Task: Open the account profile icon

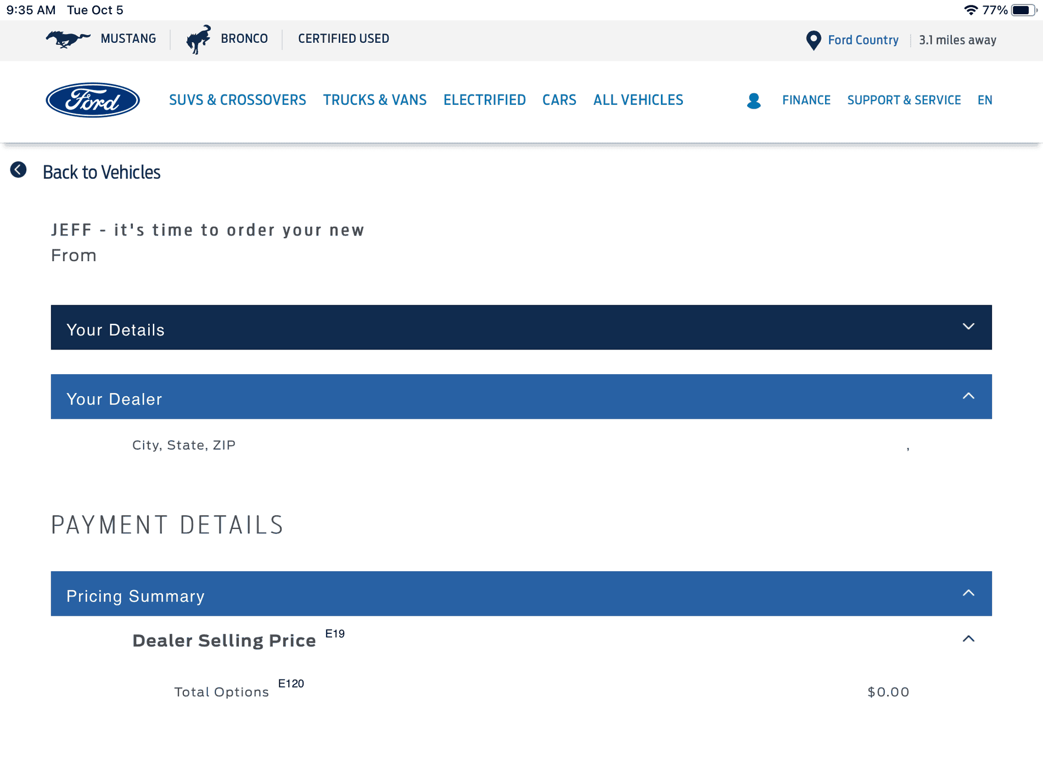Action: pos(754,100)
